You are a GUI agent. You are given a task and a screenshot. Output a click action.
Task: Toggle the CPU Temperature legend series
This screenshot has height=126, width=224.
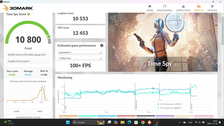(x=88, y=117)
